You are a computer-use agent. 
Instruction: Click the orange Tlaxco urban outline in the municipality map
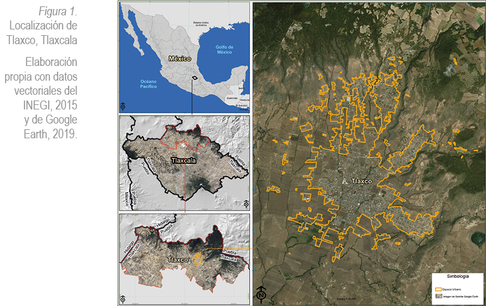pyautogui.click(x=198, y=258)
